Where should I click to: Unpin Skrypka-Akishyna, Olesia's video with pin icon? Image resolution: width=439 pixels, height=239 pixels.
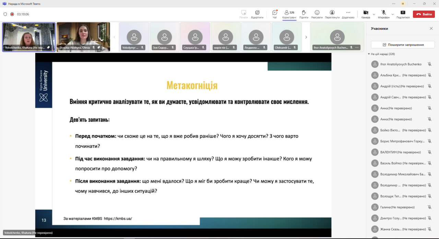(x=98, y=47)
